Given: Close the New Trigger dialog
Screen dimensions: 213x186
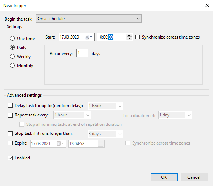Looking at the screenshot, I should coord(207,5).
